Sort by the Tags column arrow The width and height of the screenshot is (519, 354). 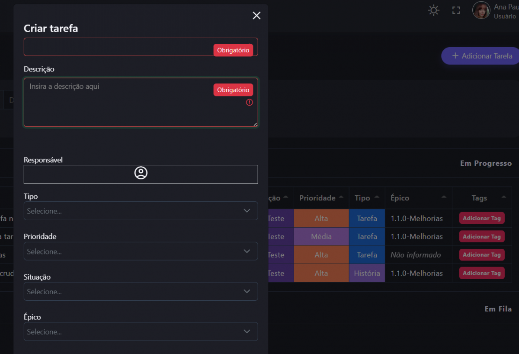tap(504, 197)
